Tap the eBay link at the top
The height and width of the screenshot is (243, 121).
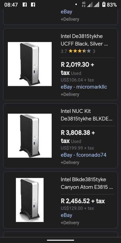point(66,12)
